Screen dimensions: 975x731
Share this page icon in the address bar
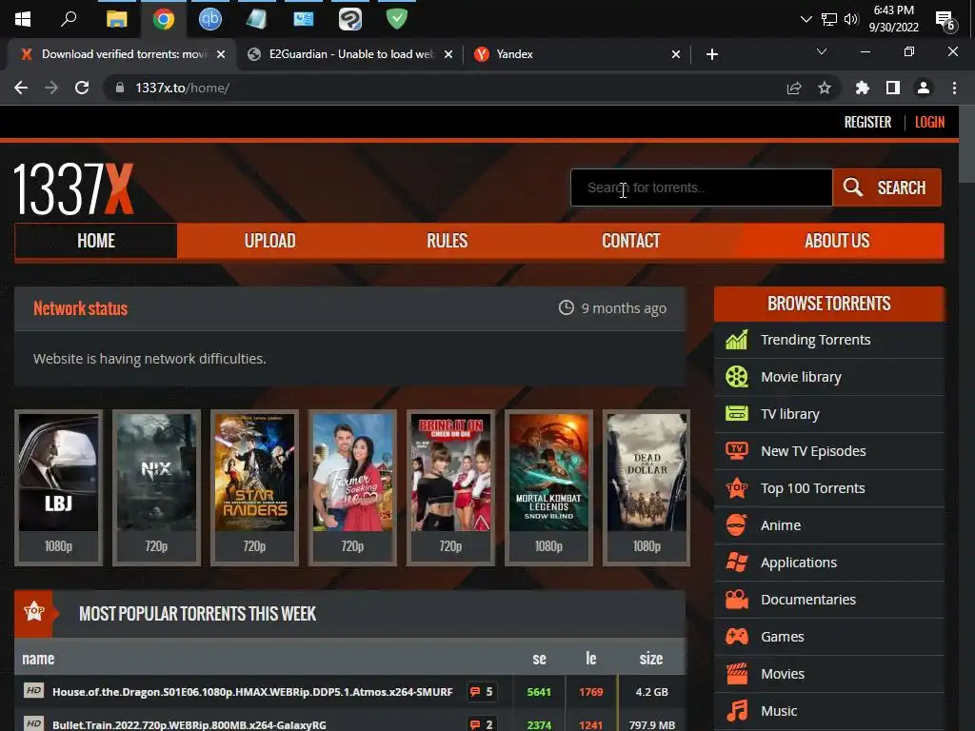(794, 89)
